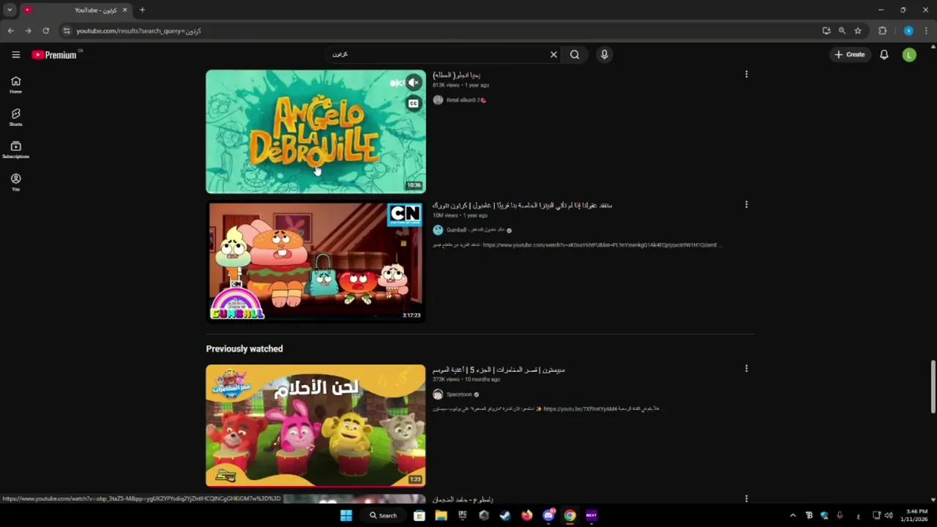Open File Explorer from taskbar

pos(441,515)
